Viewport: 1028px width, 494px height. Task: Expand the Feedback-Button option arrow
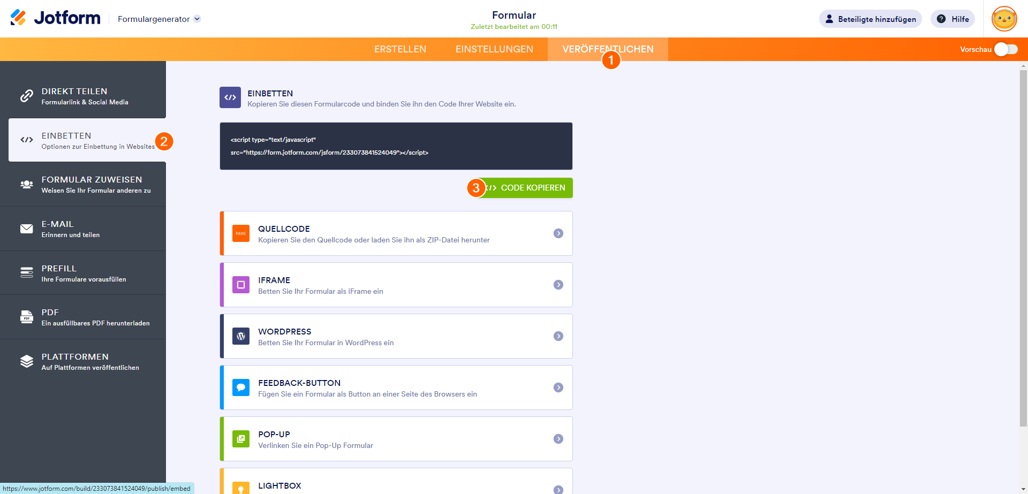558,387
